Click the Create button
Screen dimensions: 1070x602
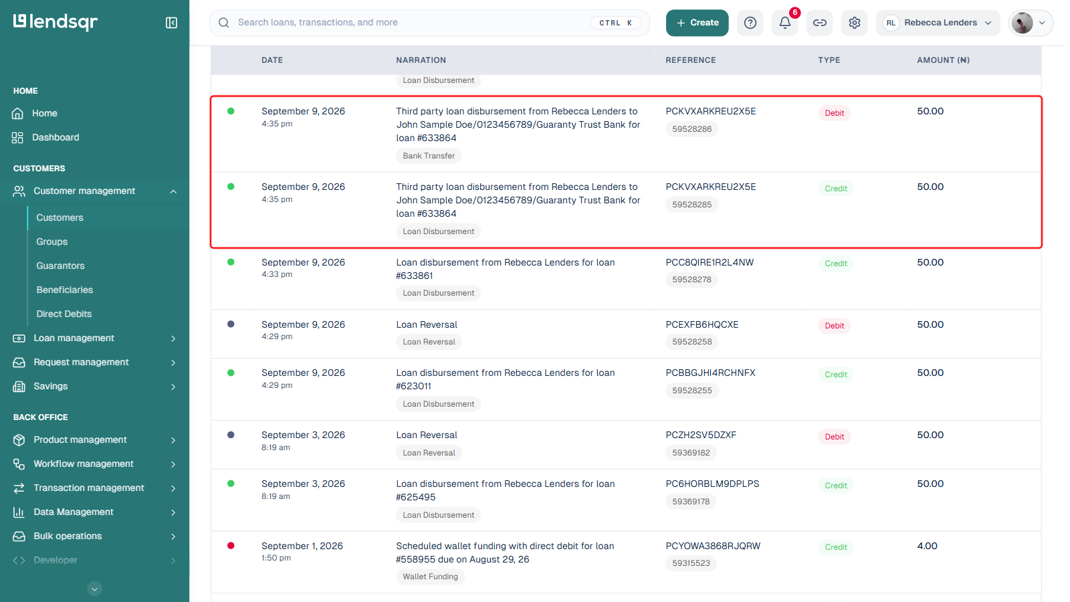(698, 23)
